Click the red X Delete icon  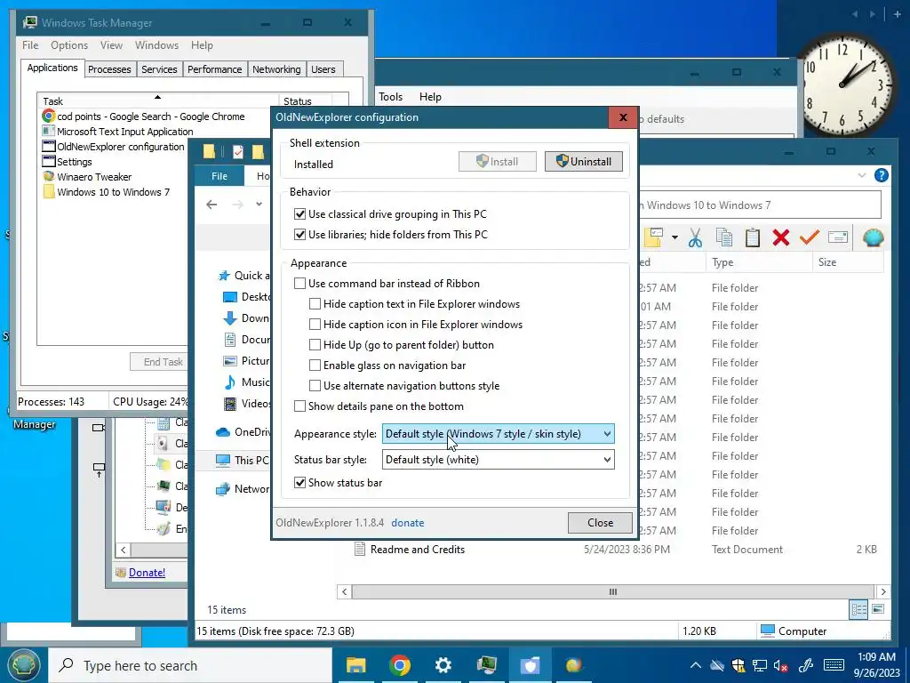pos(781,237)
